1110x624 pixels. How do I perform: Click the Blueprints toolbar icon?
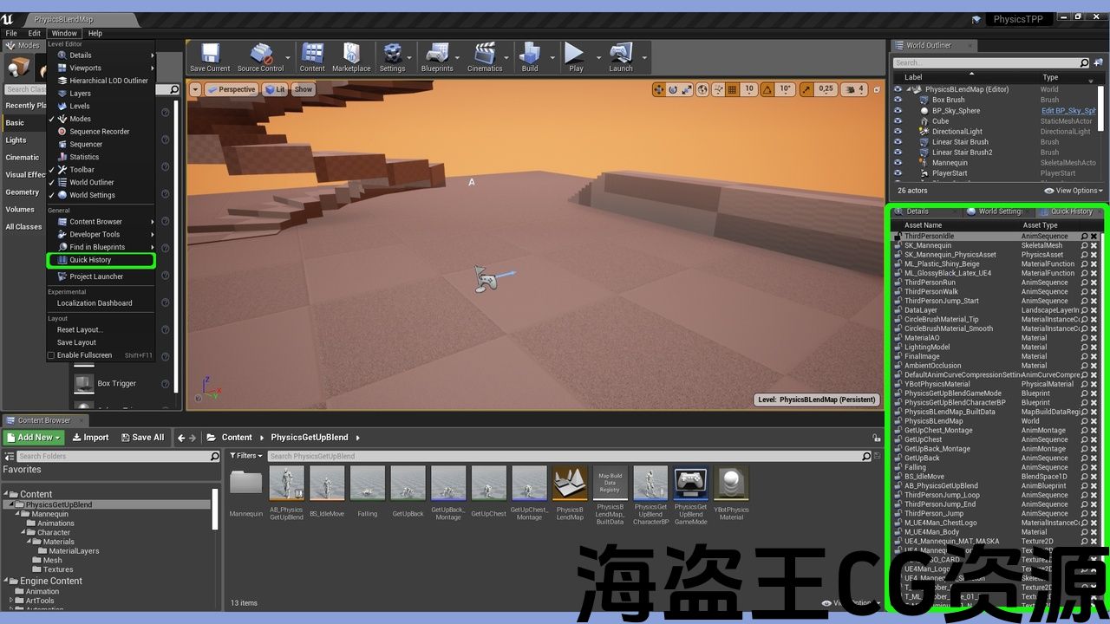point(437,57)
